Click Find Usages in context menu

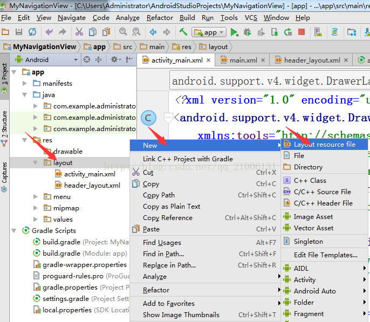coord(205,243)
